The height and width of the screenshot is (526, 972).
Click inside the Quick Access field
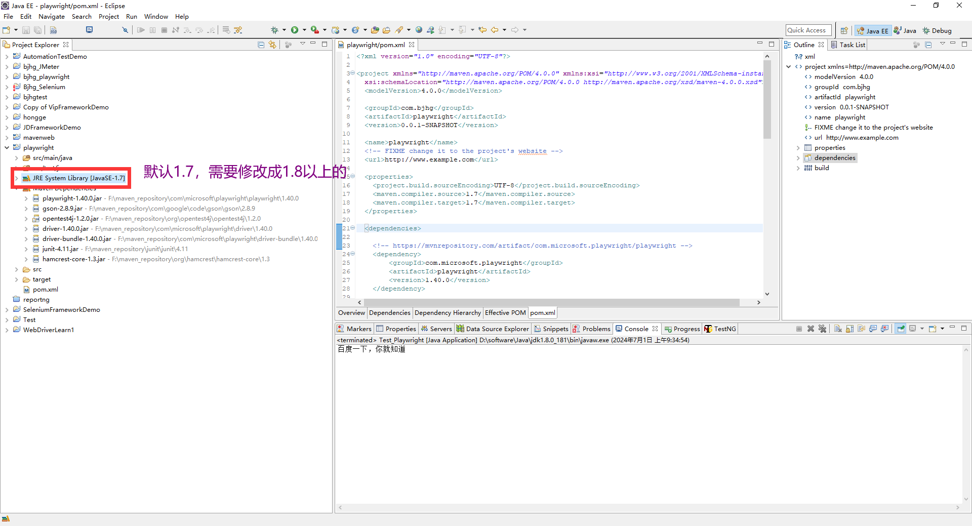(x=807, y=30)
